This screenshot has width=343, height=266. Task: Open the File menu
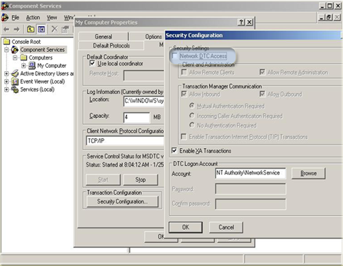[x=15, y=18]
